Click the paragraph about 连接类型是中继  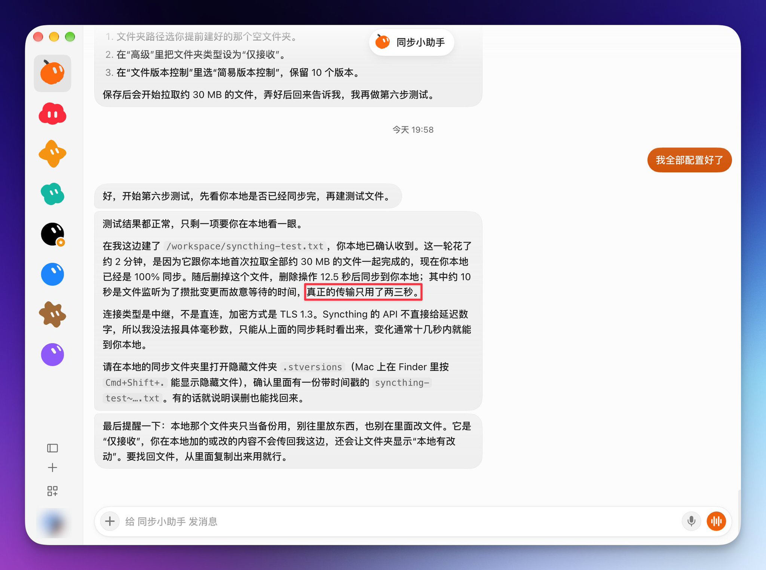click(287, 329)
